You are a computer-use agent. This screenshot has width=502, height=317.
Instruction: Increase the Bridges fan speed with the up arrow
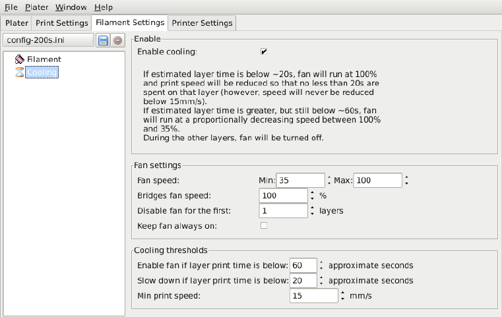click(x=311, y=192)
